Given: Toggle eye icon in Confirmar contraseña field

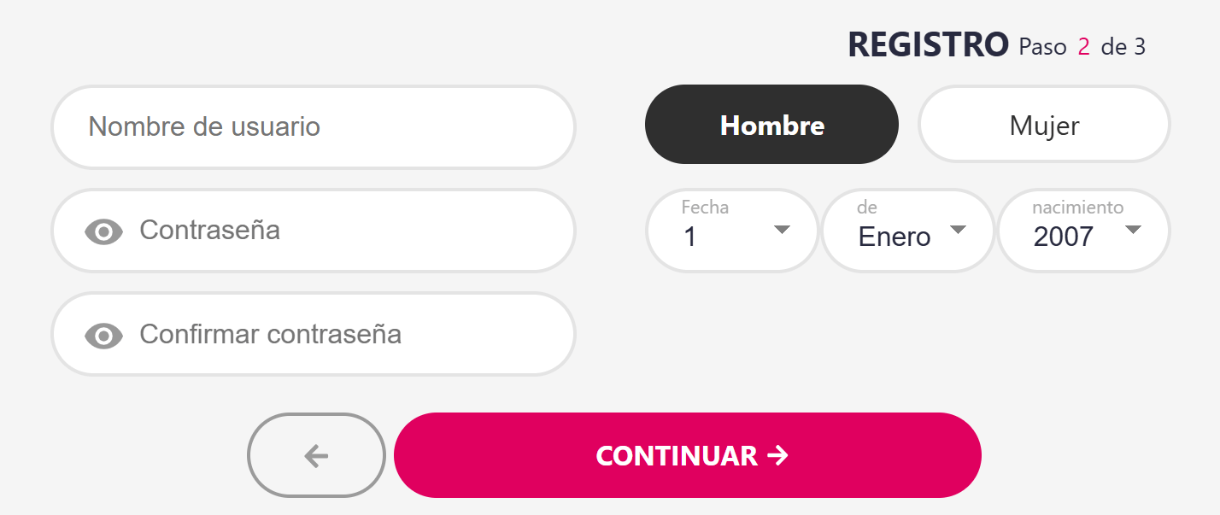Looking at the screenshot, I should pyautogui.click(x=103, y=336).
